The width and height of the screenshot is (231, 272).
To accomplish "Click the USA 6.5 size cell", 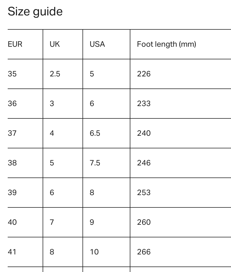I will (x=95, y=133).
